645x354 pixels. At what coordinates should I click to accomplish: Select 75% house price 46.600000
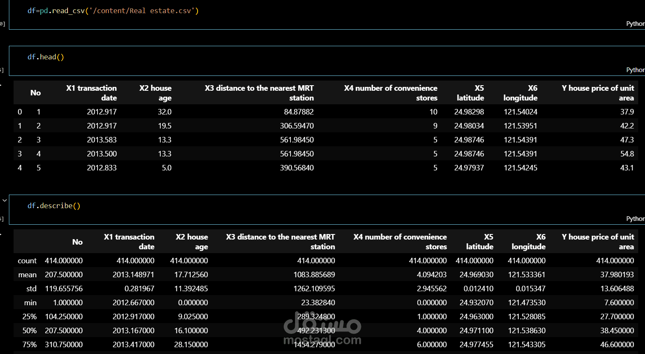[617, 345]
